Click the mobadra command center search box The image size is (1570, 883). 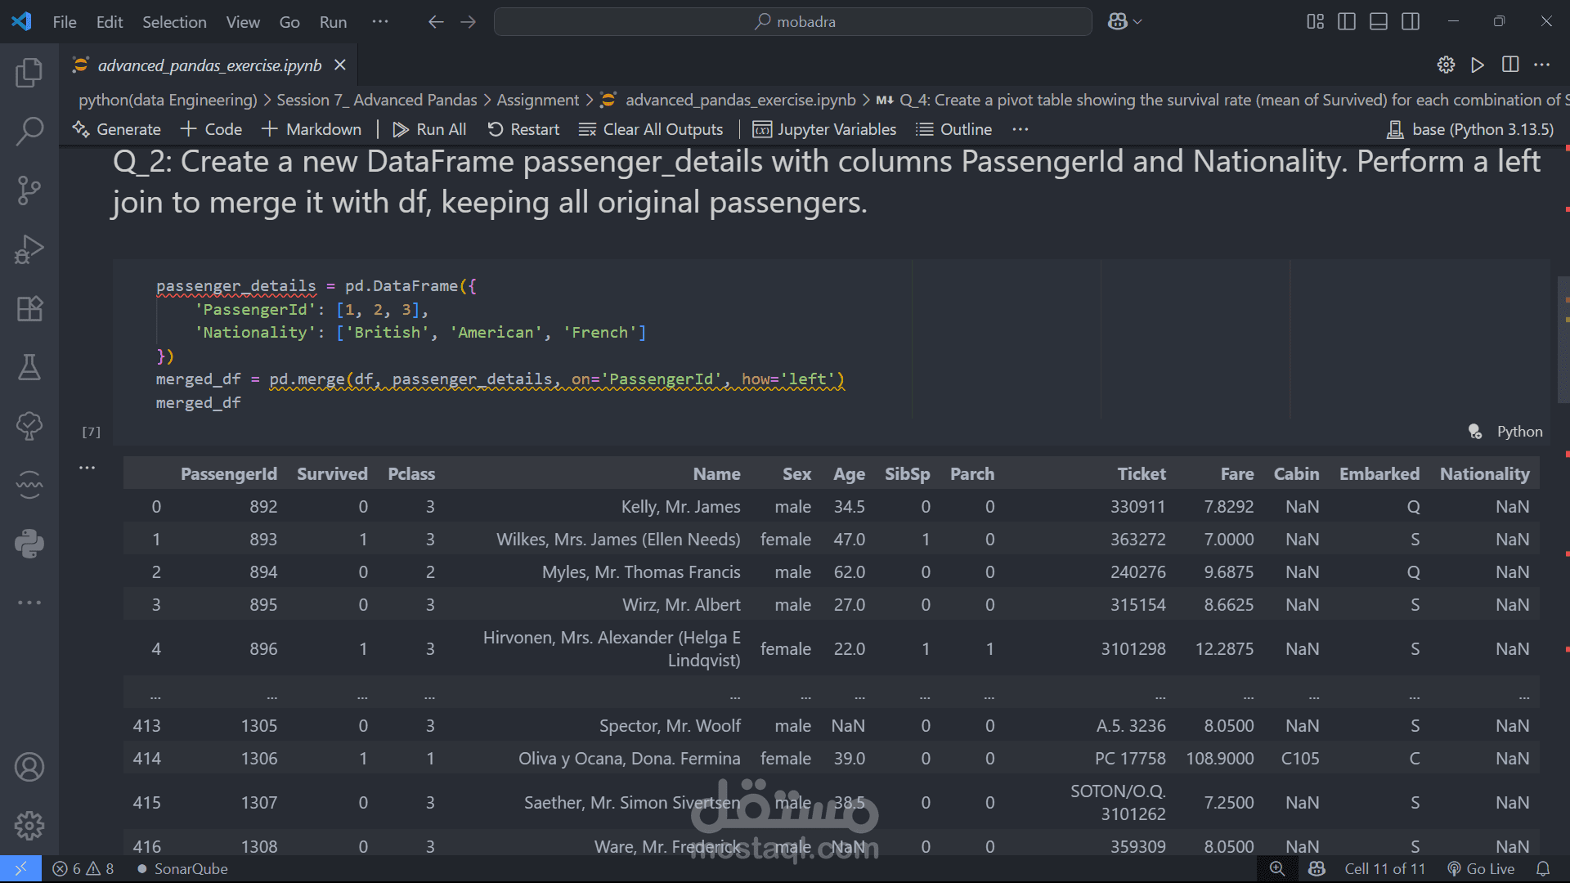click(792, 22)
